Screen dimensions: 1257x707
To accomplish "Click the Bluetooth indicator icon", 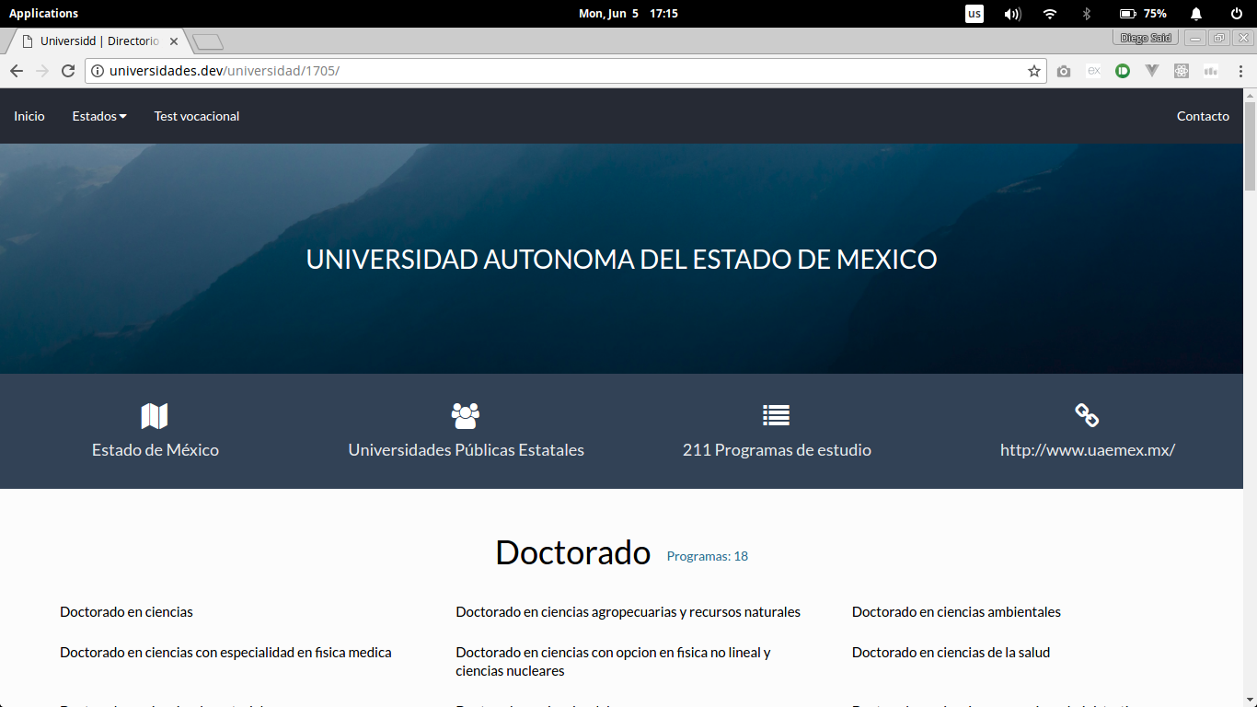I will [1086, 13].
